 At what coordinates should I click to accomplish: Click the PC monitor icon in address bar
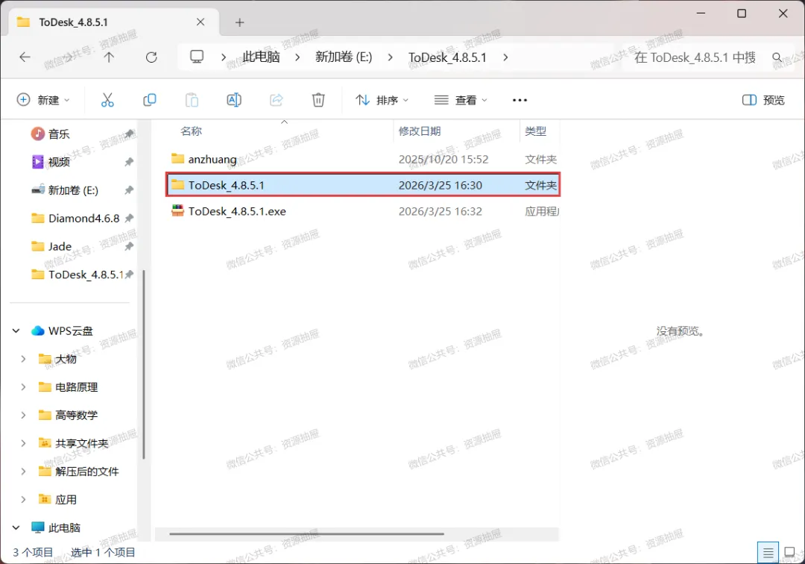tap(197, 57)
